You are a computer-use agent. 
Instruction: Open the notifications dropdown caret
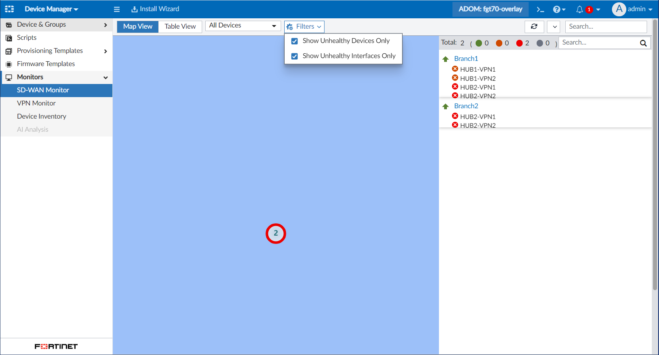click(x=598, y=10)
